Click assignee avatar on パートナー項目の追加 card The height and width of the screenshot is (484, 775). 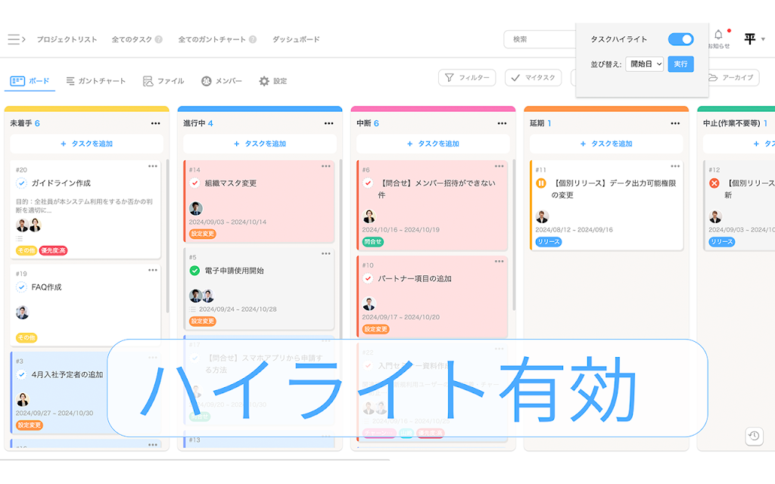click(x=369, y=304)
